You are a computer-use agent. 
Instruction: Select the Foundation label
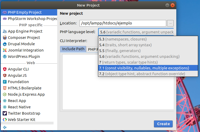coord(18,82)
